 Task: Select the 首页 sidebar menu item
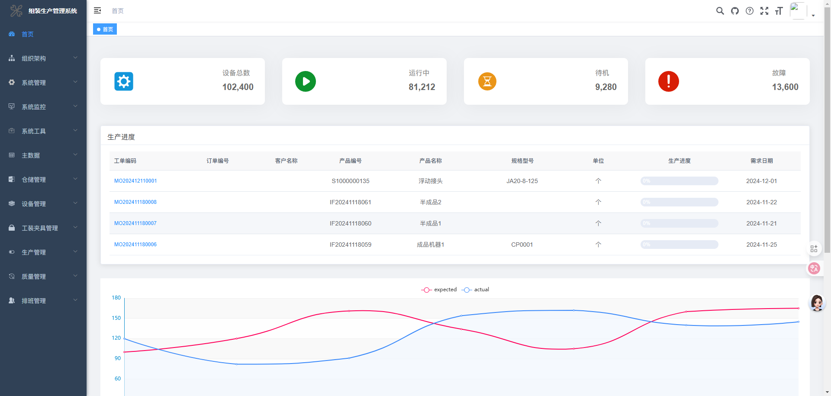click(28, 34)
